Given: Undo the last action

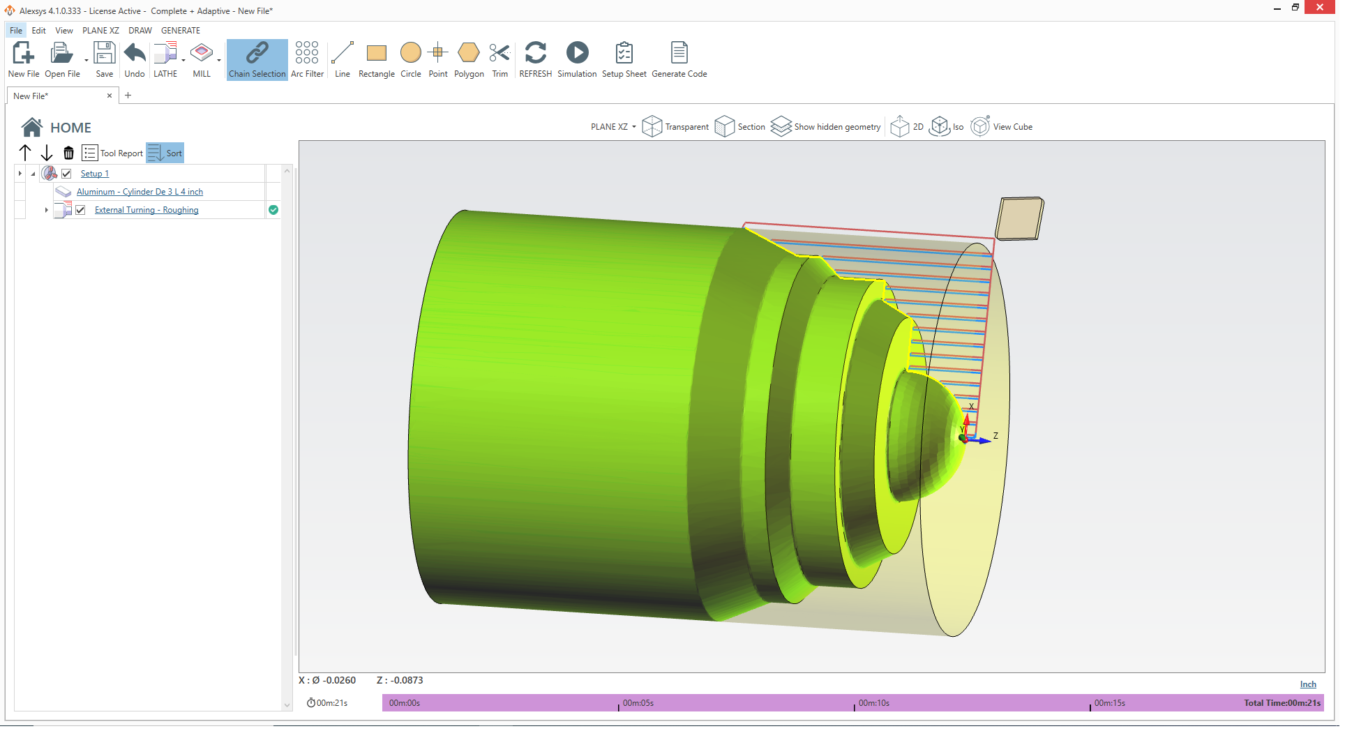Looking at the screenshot, I should (x=135, y=59).
